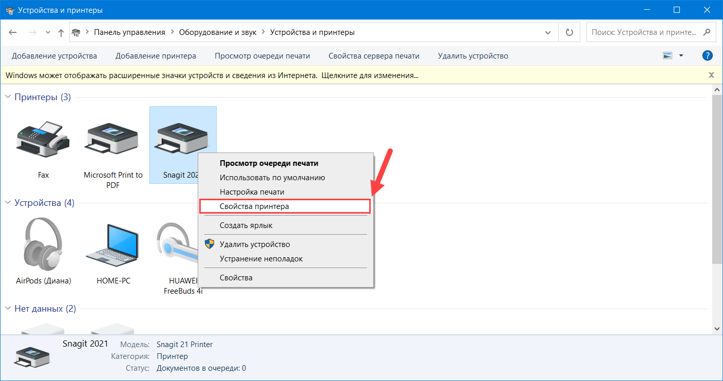Go back with the left arrow
This screenshot has width=723, height=381.
click(x=13, y=32)
